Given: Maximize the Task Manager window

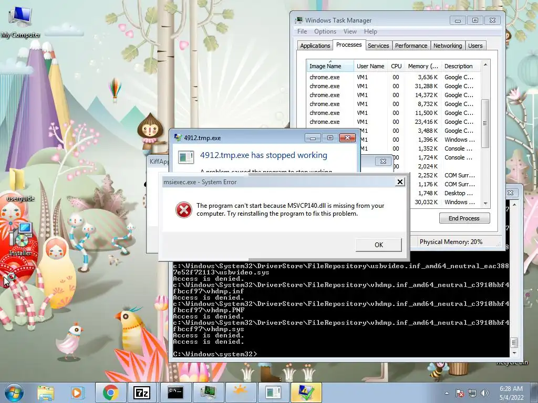Looking at the screenshot, I should coord(475,20).
